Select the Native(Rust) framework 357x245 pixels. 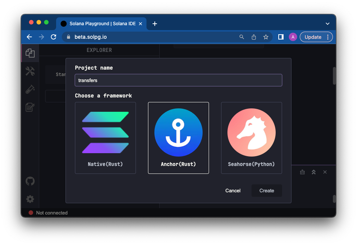105,138
